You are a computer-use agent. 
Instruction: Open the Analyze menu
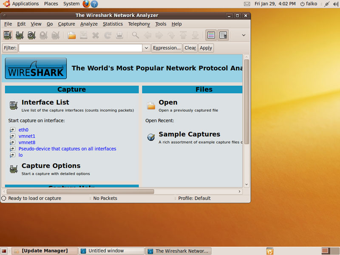[89, 24]
